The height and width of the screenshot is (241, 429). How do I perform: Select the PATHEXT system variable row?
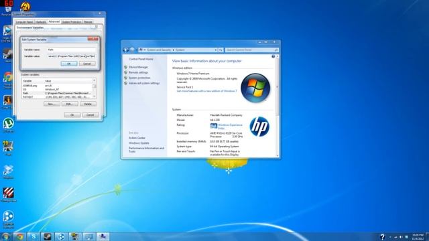pyautogui.click(x=58, y=96)
